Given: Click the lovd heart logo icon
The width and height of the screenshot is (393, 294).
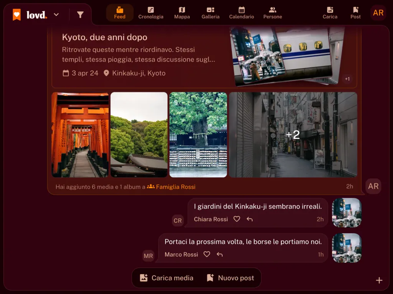Looking at the screenshot, I should pyautogui.click(x=17, y=15).
